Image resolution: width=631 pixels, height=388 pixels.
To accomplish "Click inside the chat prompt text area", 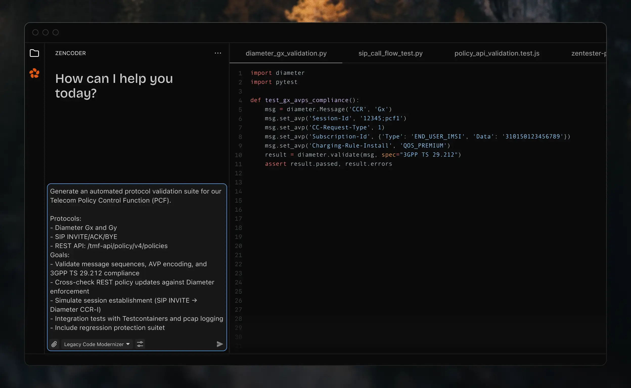I will 137,259.
